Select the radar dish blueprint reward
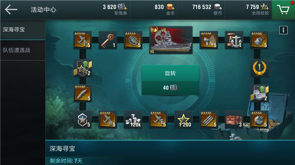 point(209,40)
